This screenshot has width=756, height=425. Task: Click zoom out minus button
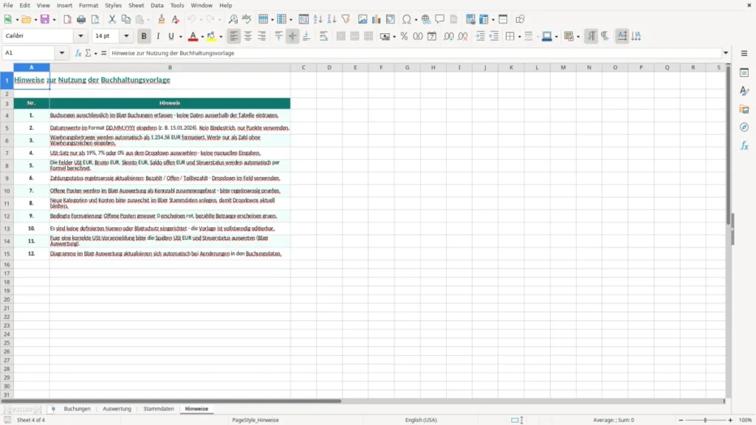coord(681,420)
